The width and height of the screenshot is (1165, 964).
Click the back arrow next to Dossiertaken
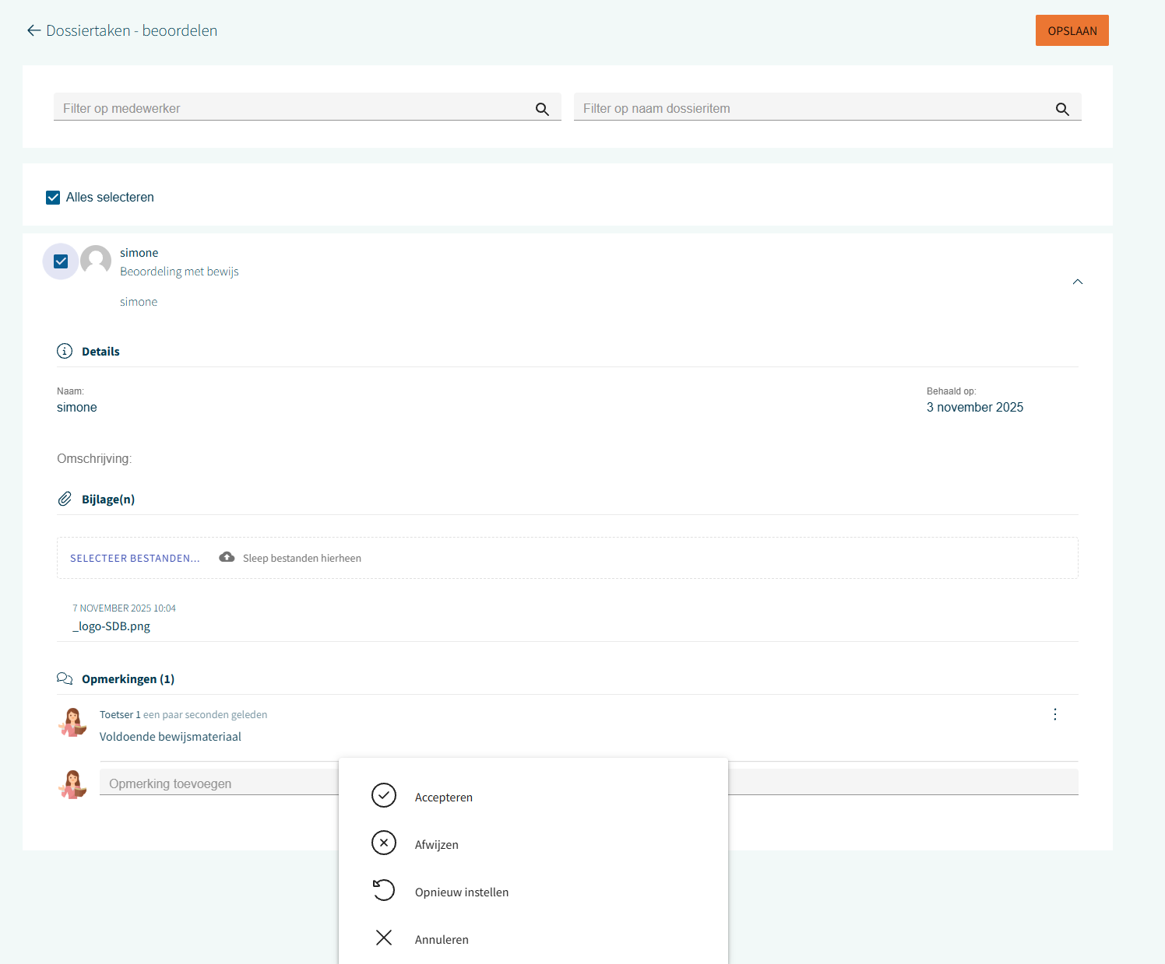(x=33, y=30)
